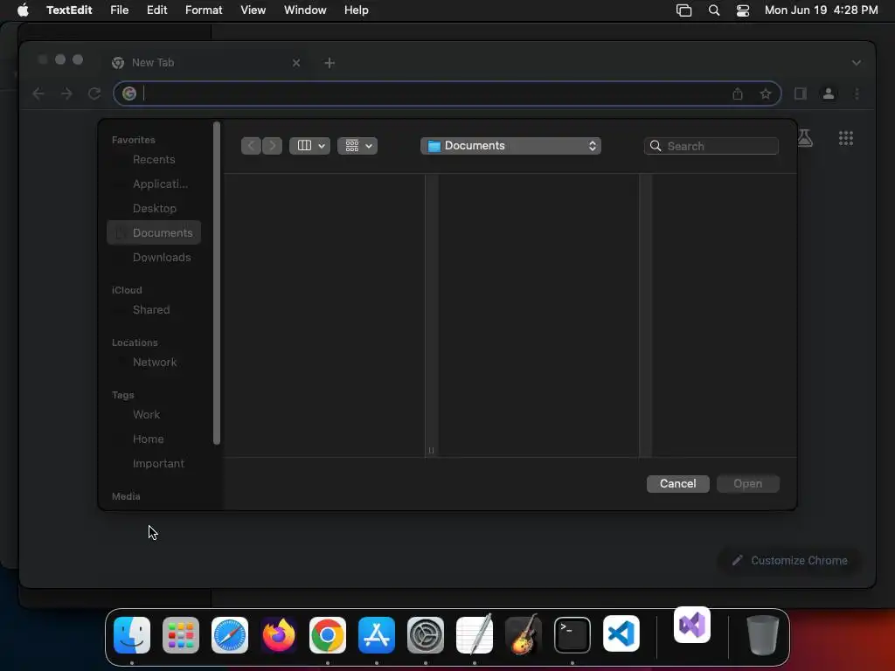Switch to Google Chrome in the Dock

pos(328,634)
